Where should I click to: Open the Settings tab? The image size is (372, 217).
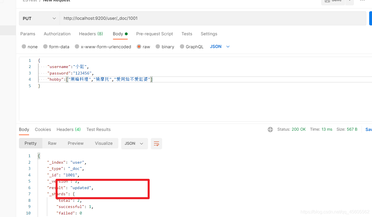point(209,34)
